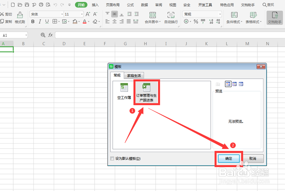Expand the 合并居中 dropdown arrow
The image size is (285, 191).
160,22
